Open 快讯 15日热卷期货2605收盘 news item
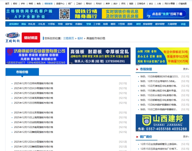The width and height of the screenshot is (192, 151). (x=159, y=76)
